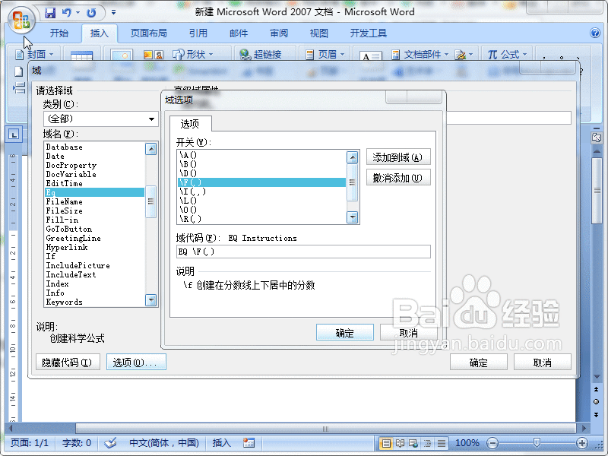608x456 pixels.
Task: Click the 添加到域 button
Action: click(397, 157)
